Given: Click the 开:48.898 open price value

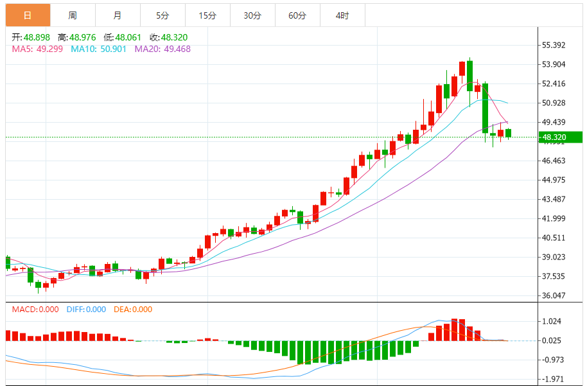Looking at the screenshot, I should click(x=31, y=37).
